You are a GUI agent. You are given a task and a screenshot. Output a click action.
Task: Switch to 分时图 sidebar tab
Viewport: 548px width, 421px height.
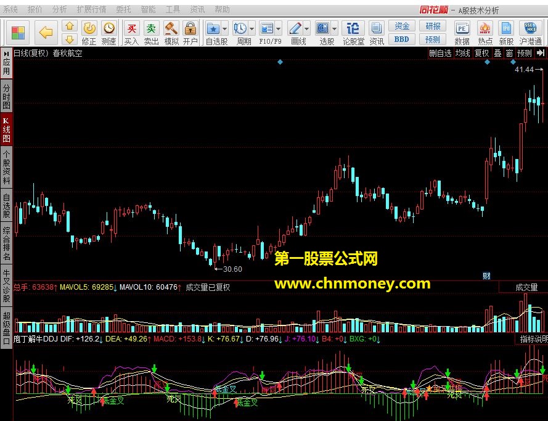(6, 96)
